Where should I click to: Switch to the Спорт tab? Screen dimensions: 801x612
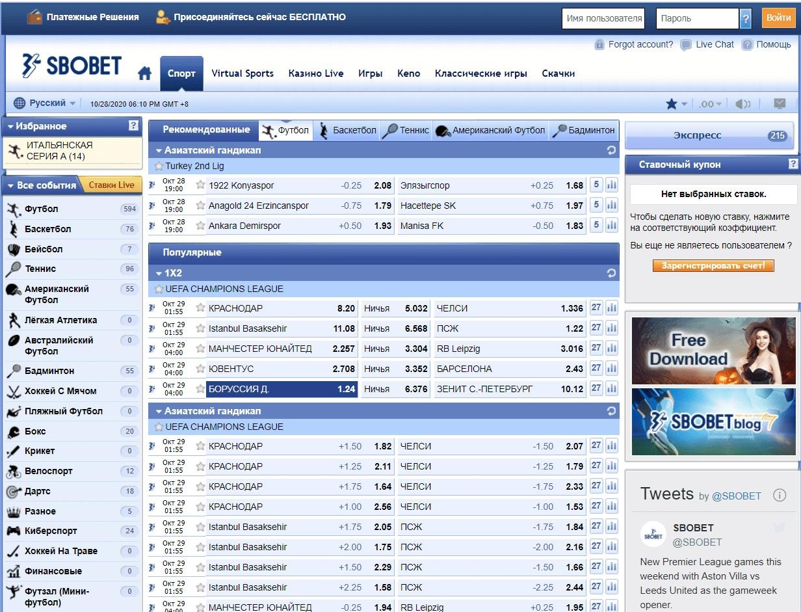pyautogui.click(x=181, y=73)
